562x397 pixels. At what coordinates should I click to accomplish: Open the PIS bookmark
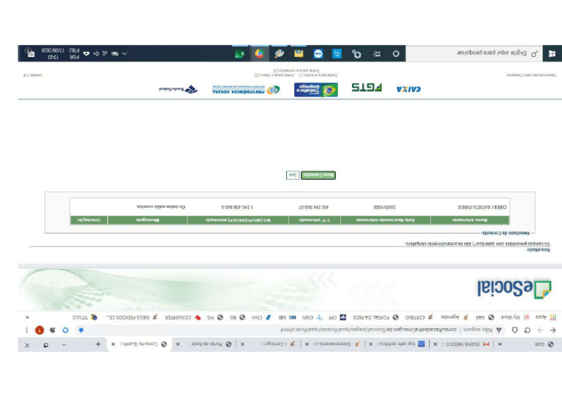pos(215,317)
